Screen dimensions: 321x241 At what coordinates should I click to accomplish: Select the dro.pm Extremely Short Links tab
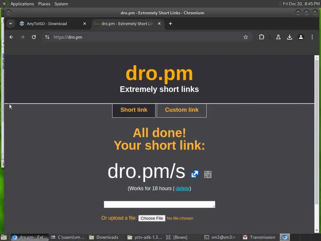127,24
